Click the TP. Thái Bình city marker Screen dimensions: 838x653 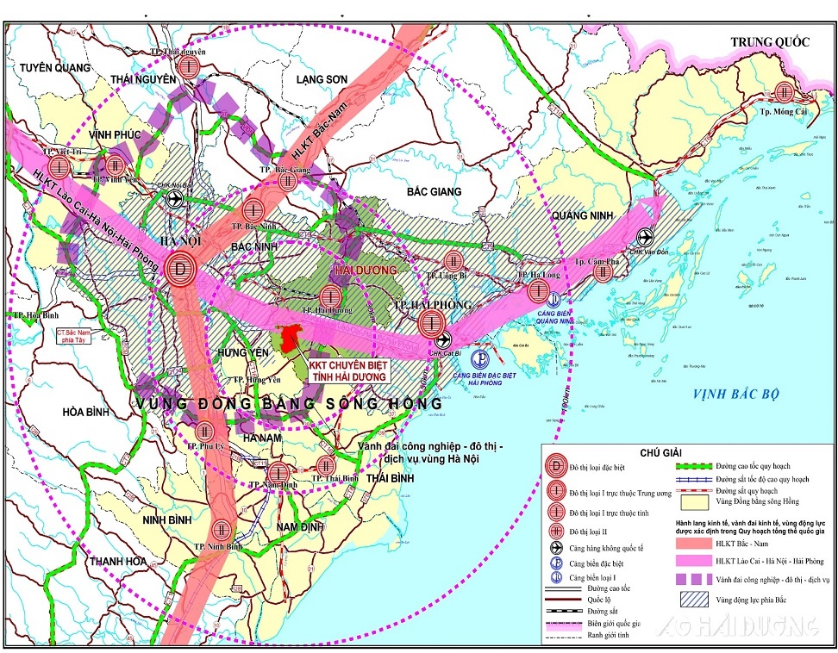pos(326,466)
